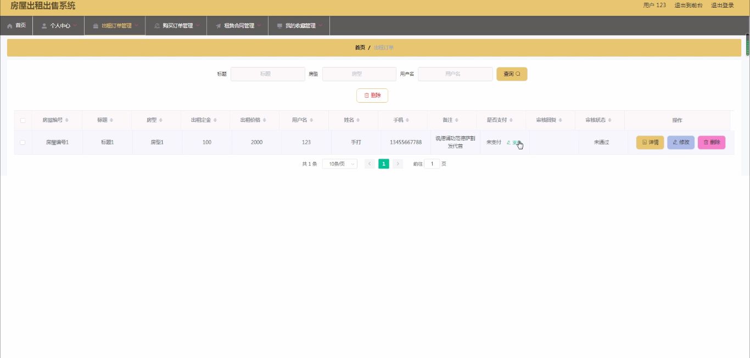Click sort arrows on 出租定金 column header
Viewport: 750px width, 358px height.
click(x=216, y=120)
